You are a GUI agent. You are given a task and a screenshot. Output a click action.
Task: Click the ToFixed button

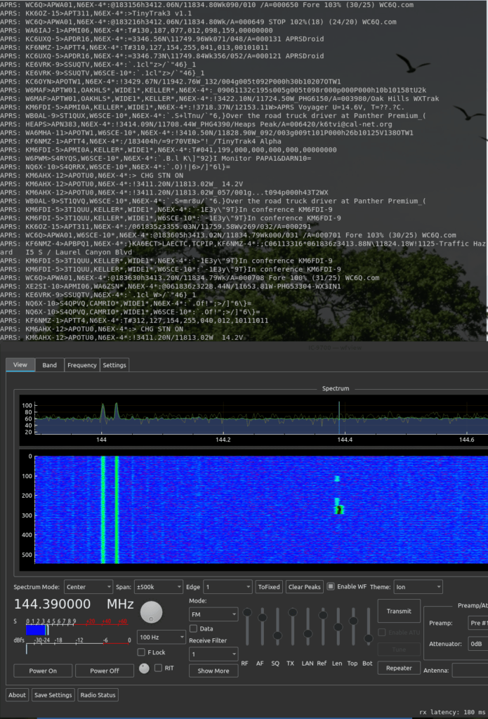(269, 586)
